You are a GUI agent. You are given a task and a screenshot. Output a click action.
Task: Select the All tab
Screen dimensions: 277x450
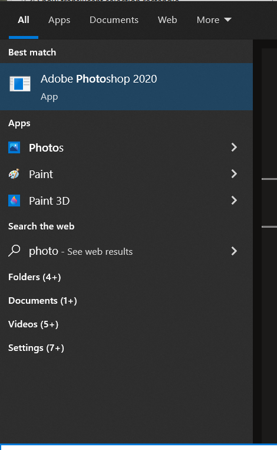[x=23, y=20]
